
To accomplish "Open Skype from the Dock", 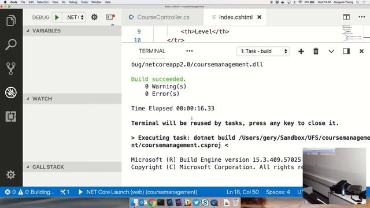I will (205, 202).
